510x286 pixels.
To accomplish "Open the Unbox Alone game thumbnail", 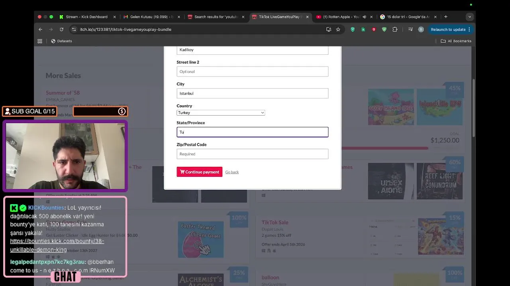I will (390, 181).
